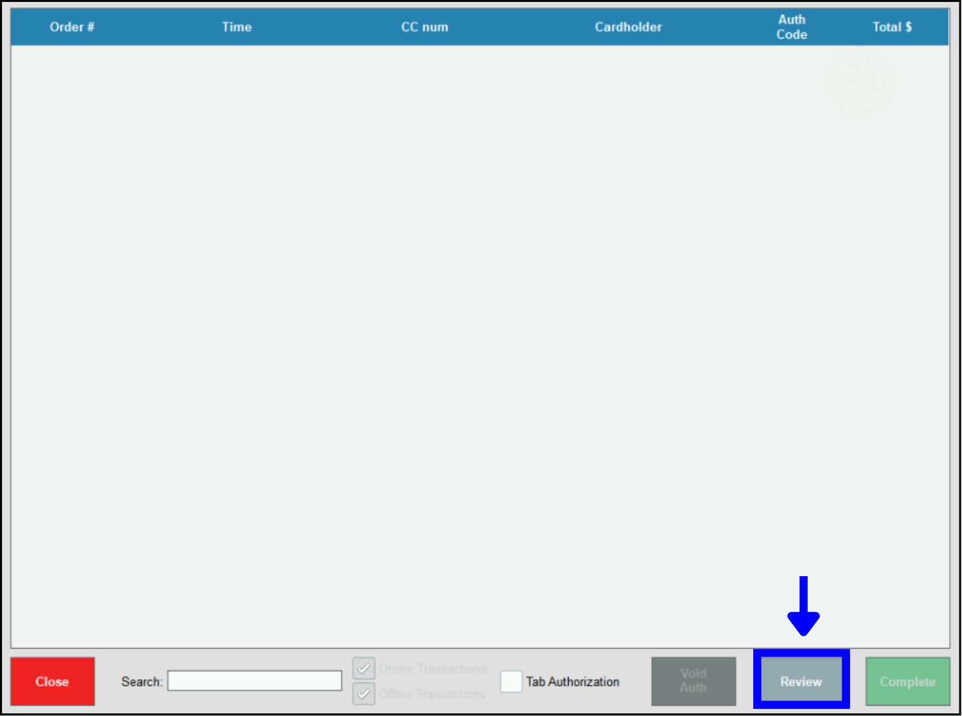Click the Search: label
Image resolution: width=962 pixels, height=716 pixels.
click(x=142, y=682)
